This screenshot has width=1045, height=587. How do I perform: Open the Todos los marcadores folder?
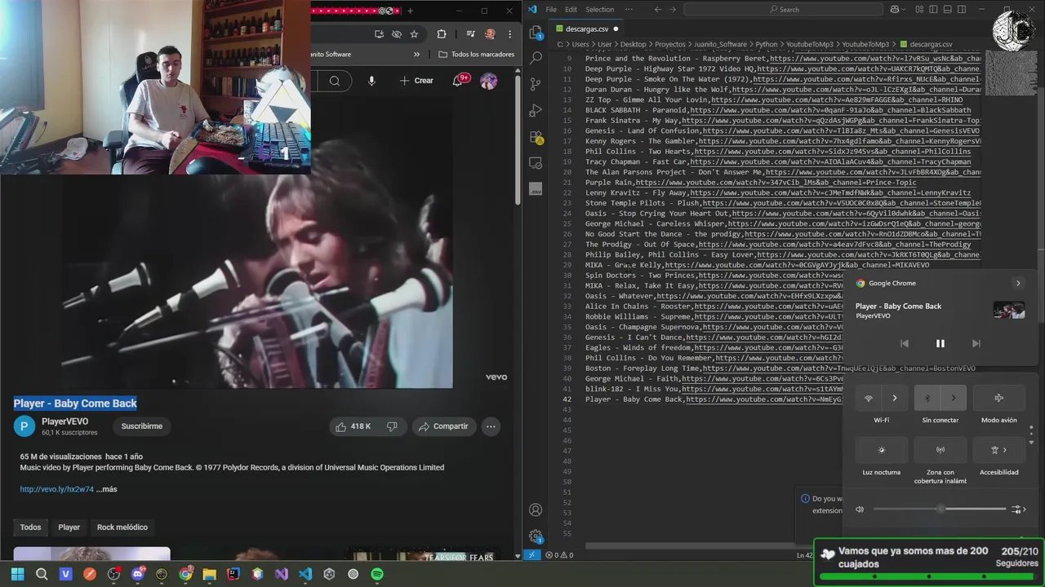coord(476,55)
